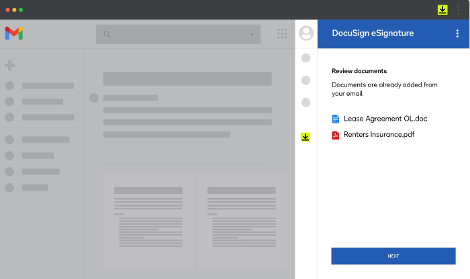Click the DocuSign extension icon in browser toolbar

pos(442,10)
